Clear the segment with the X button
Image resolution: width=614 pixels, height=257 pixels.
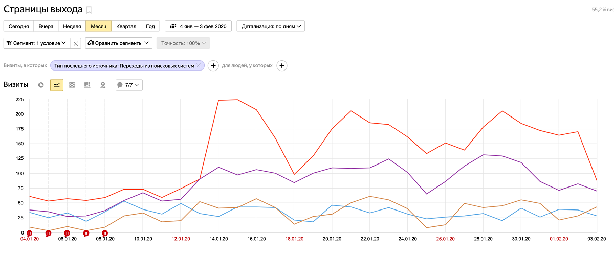click(76, 43)
